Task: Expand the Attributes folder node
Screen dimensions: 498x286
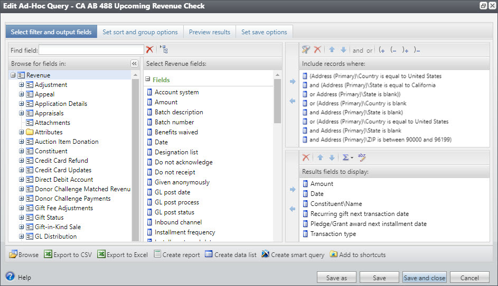Action: tap(21, 132)
